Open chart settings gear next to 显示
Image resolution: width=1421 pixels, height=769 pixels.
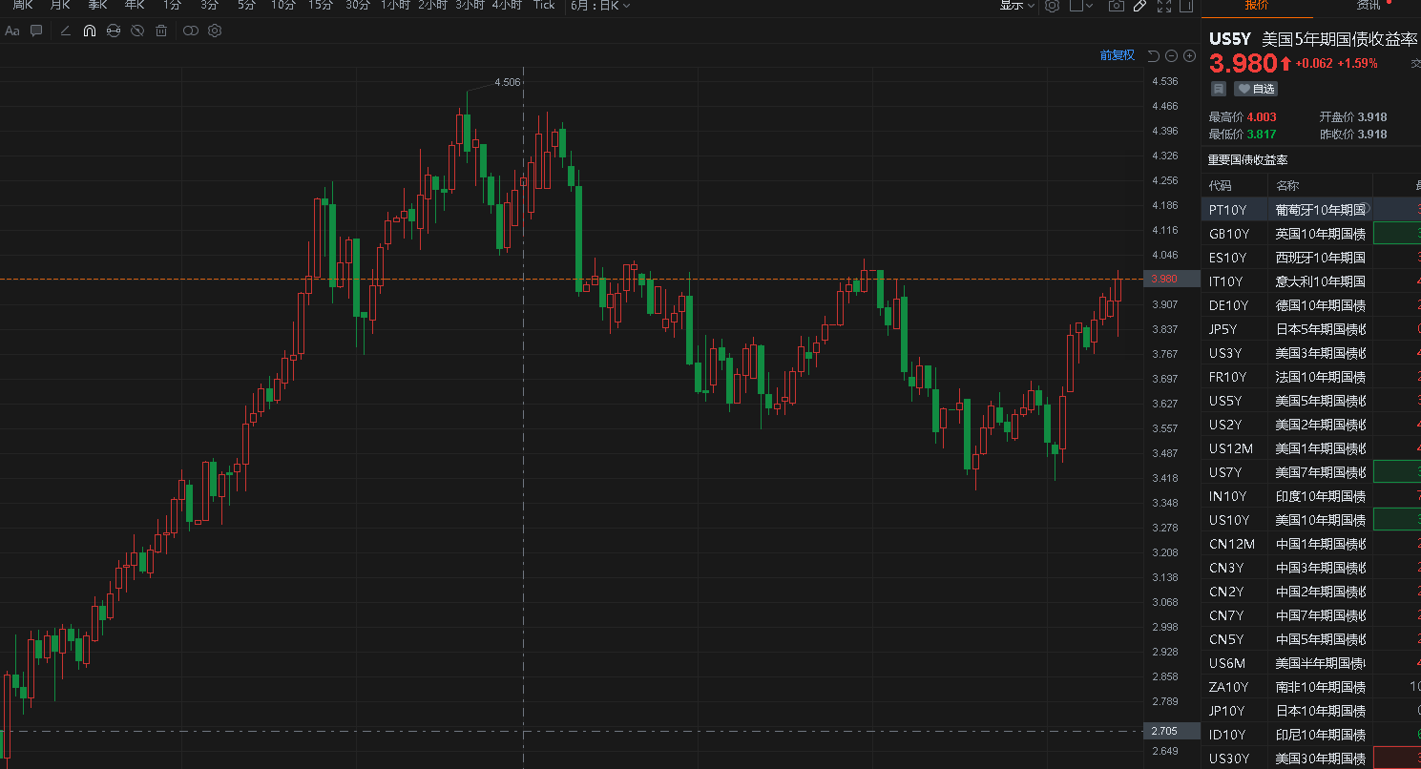(x=1052, y=6)
